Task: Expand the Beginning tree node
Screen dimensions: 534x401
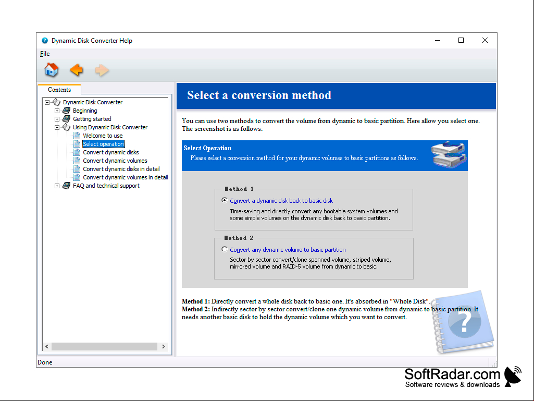Action: click(57, 111)
